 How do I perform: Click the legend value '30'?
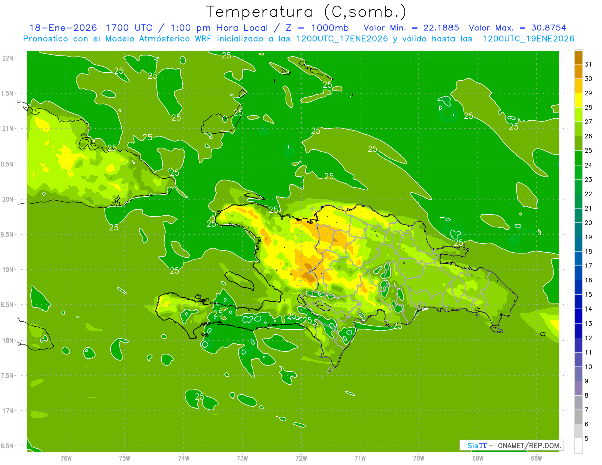[589, 79]
